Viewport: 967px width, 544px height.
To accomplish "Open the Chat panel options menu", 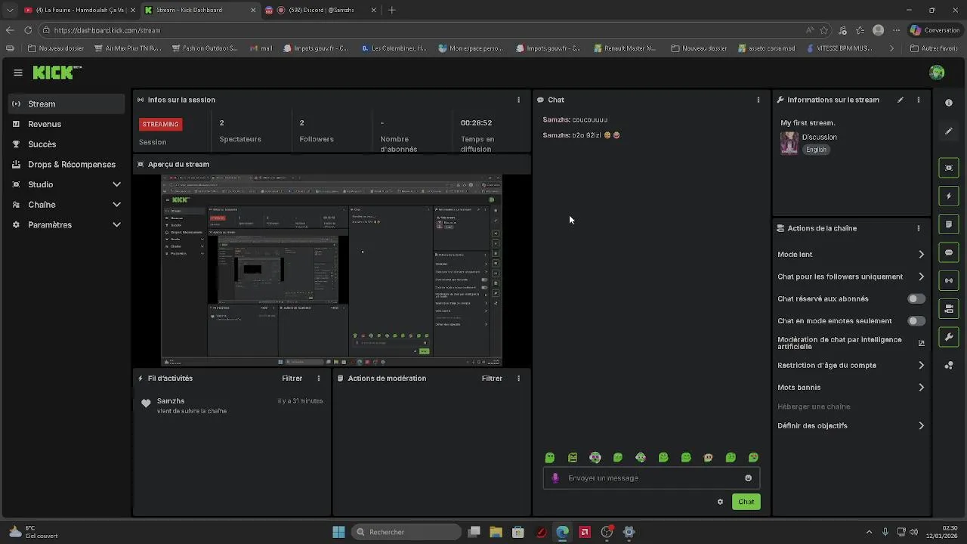I will pos(758,100).
